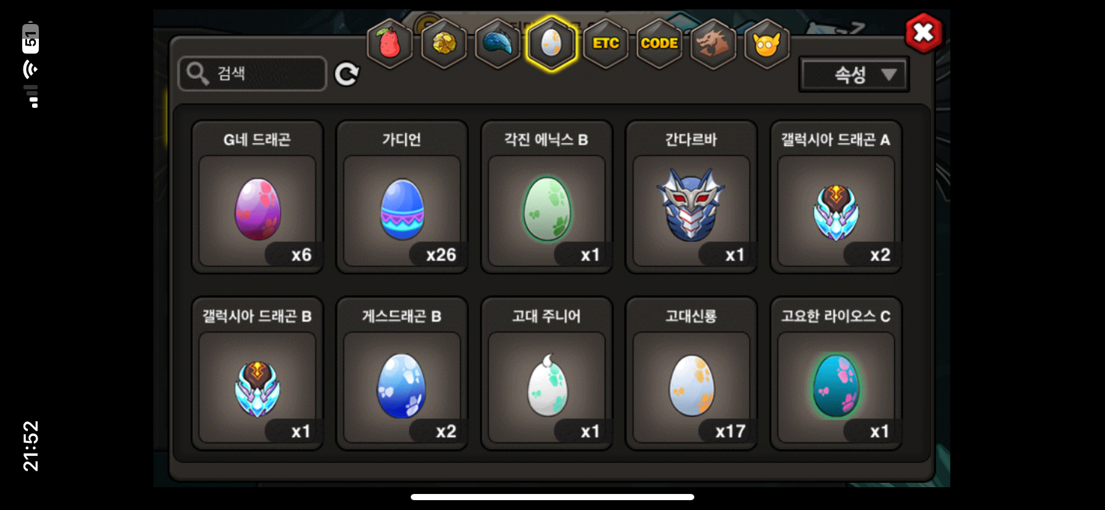1105x510 pixels.
Task: Switch to the ETC tab
Action: click(606, 44)
